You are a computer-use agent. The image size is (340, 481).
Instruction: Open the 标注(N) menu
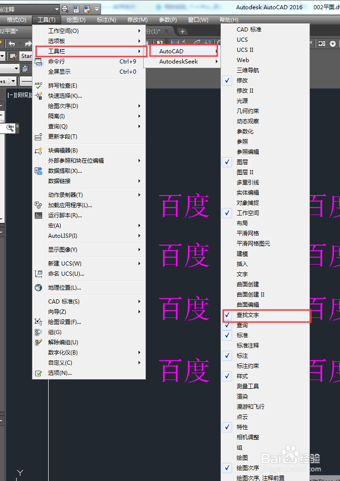[107, 20]
